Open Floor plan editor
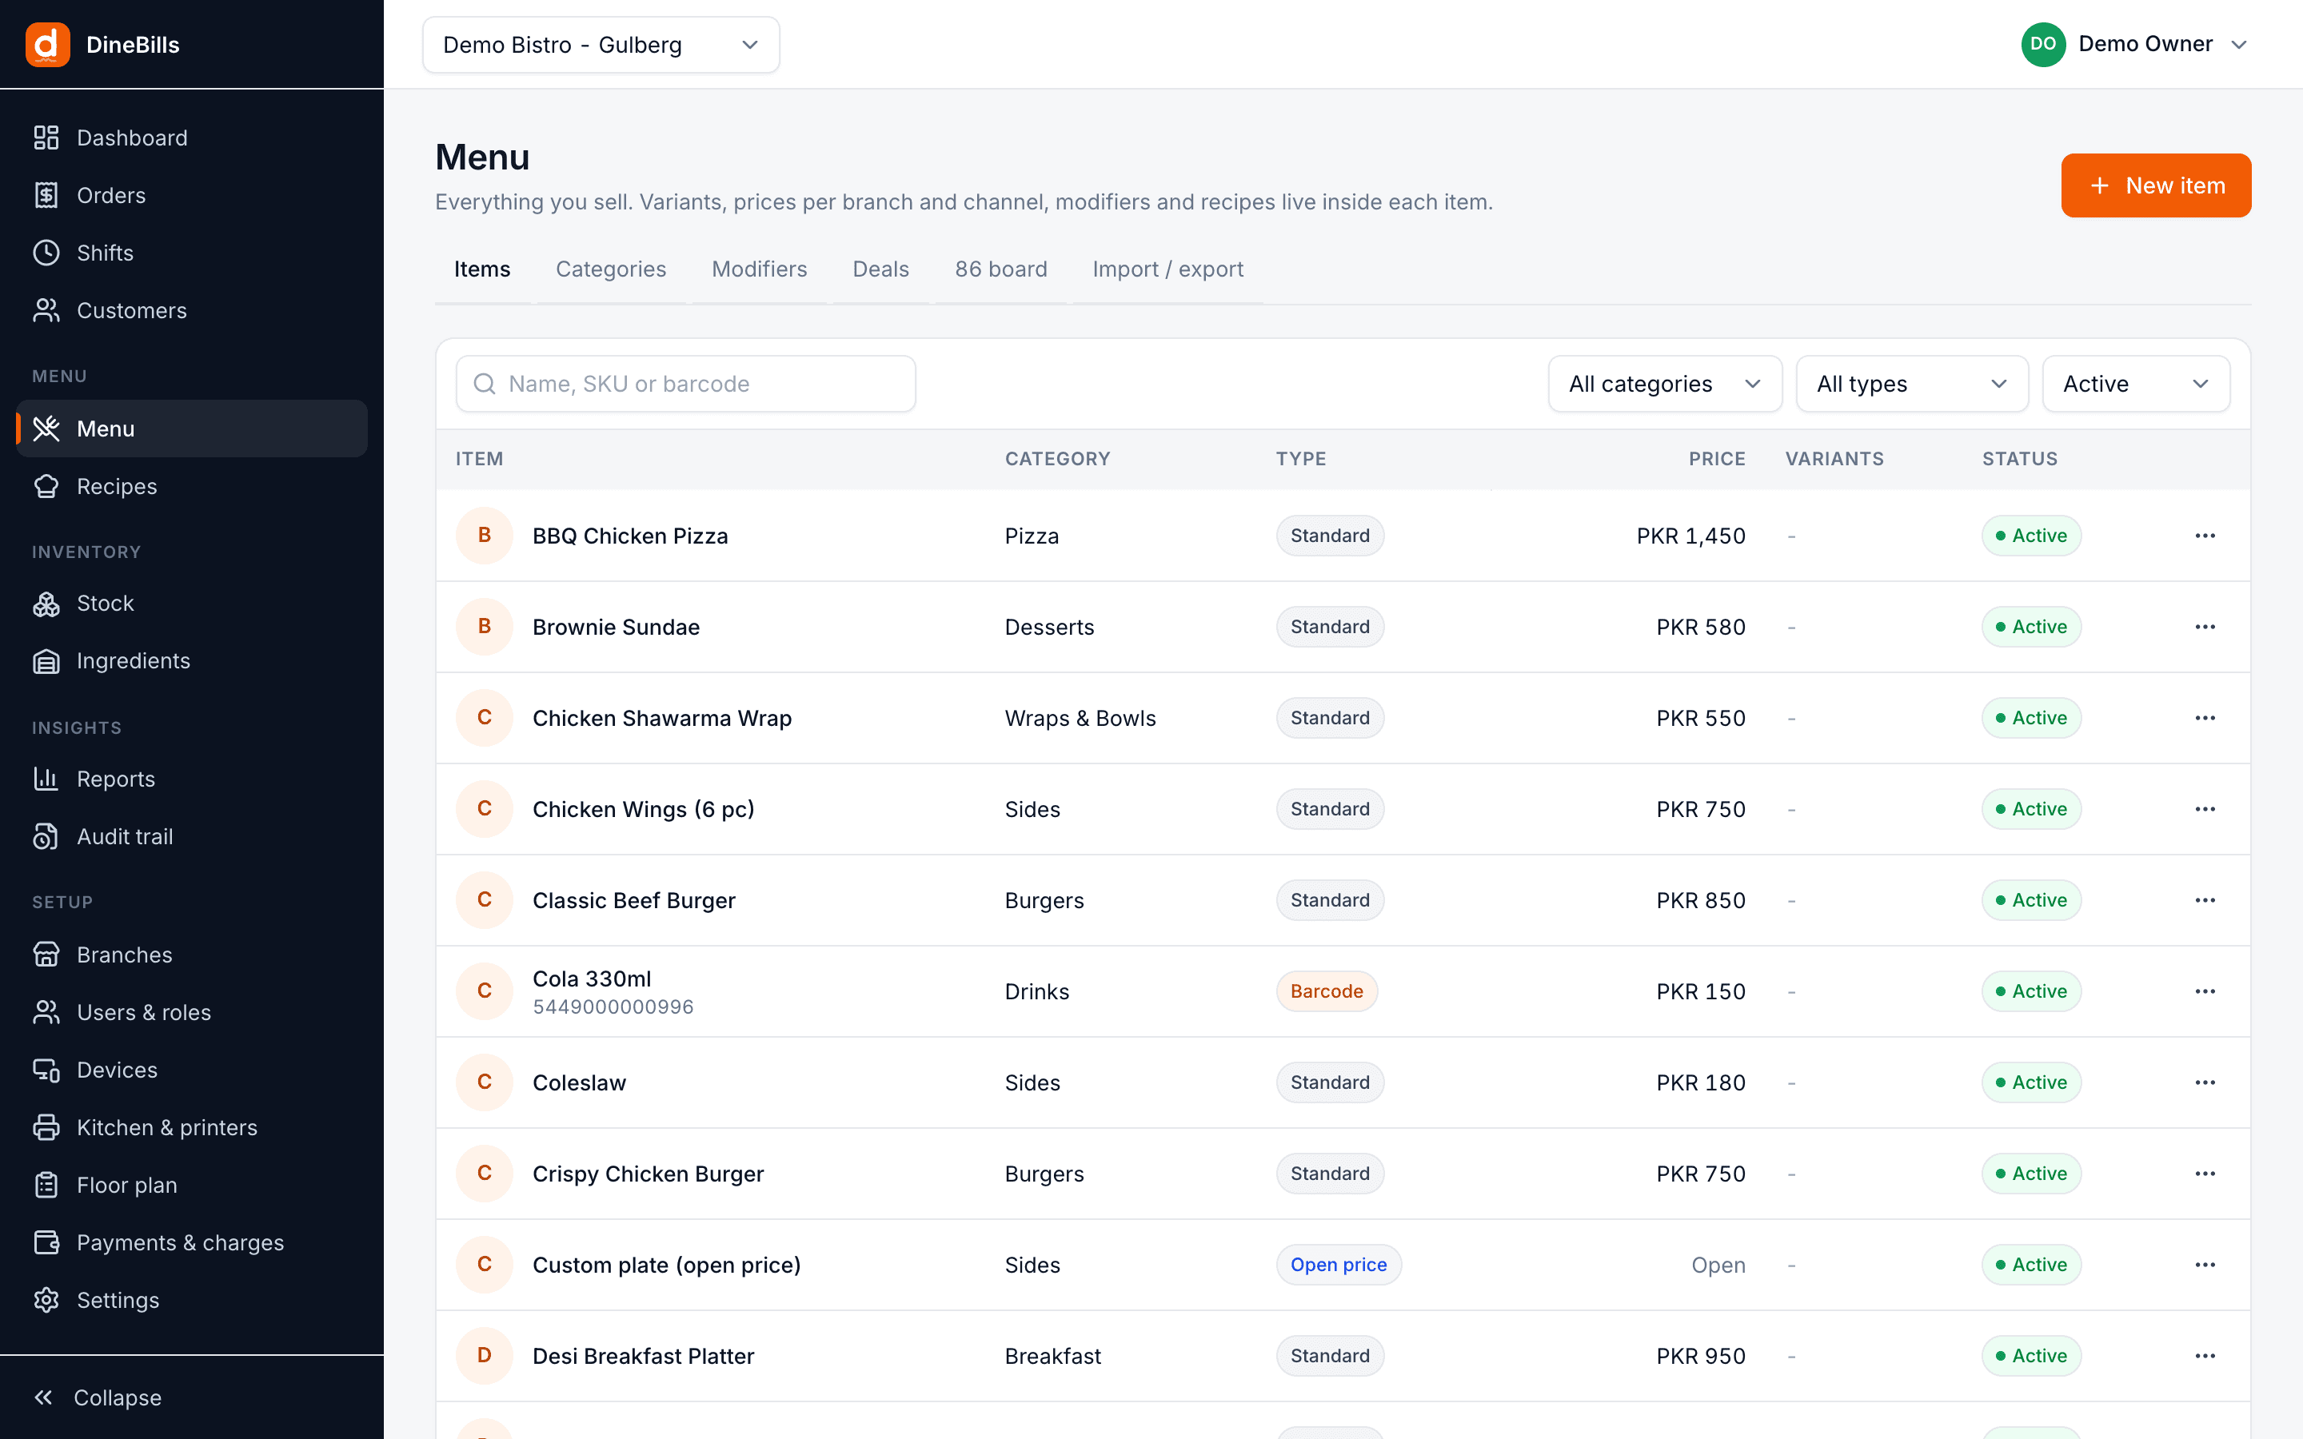The height and width of the screenshot is (1439, 2303). click(191, 1185)
